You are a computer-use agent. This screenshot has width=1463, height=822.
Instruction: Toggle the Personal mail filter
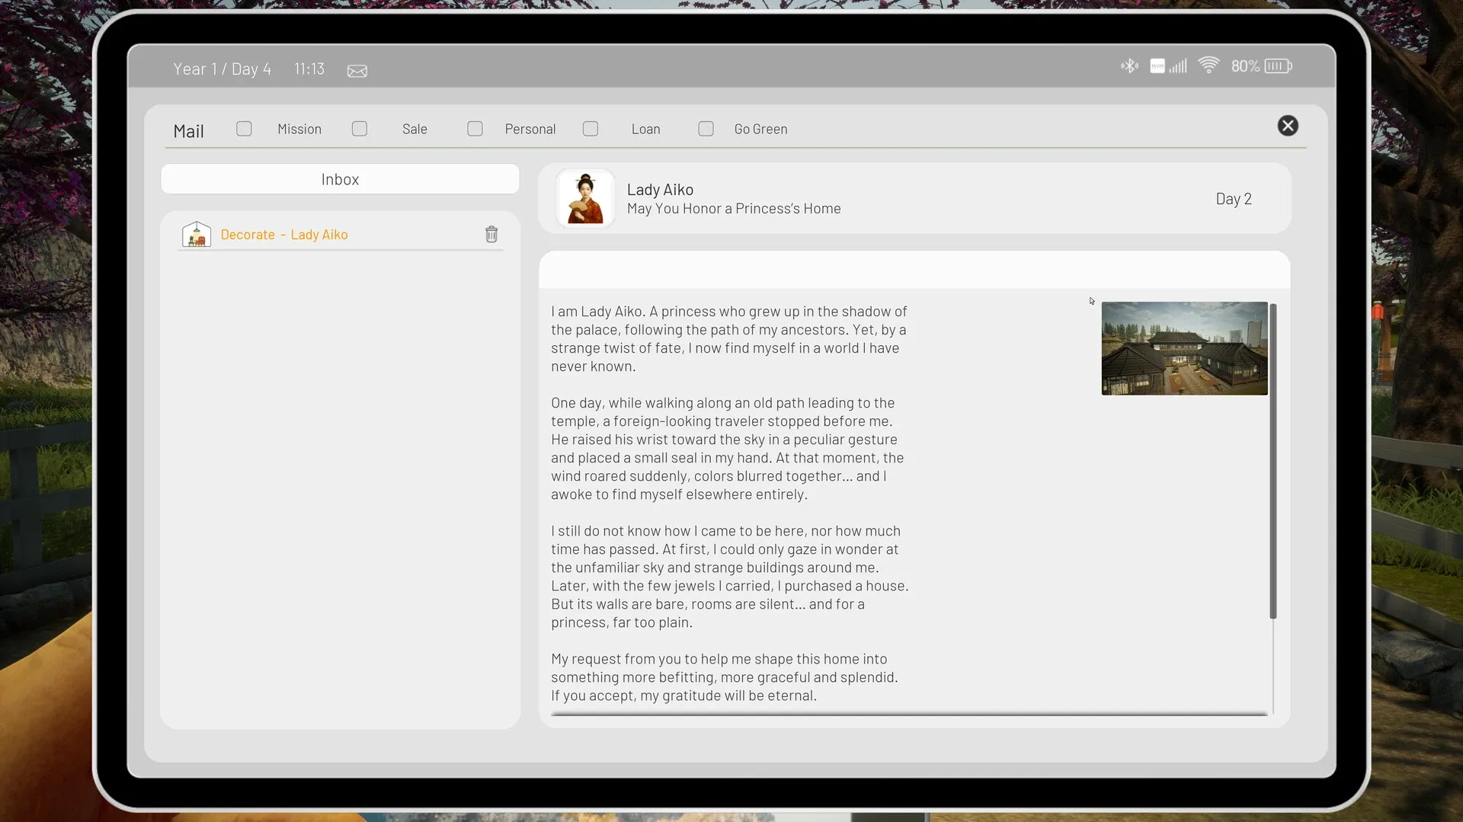coord(475,129)
